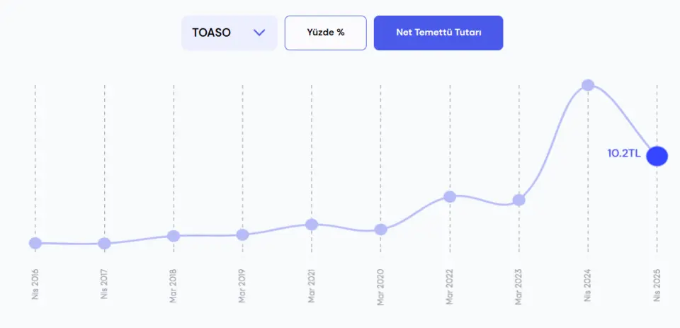Click the Nis 2024 peak data point

coord(588,85)
